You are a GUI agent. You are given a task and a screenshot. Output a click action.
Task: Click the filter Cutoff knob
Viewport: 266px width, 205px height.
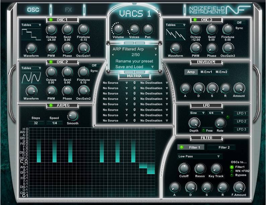coord(184,169)
